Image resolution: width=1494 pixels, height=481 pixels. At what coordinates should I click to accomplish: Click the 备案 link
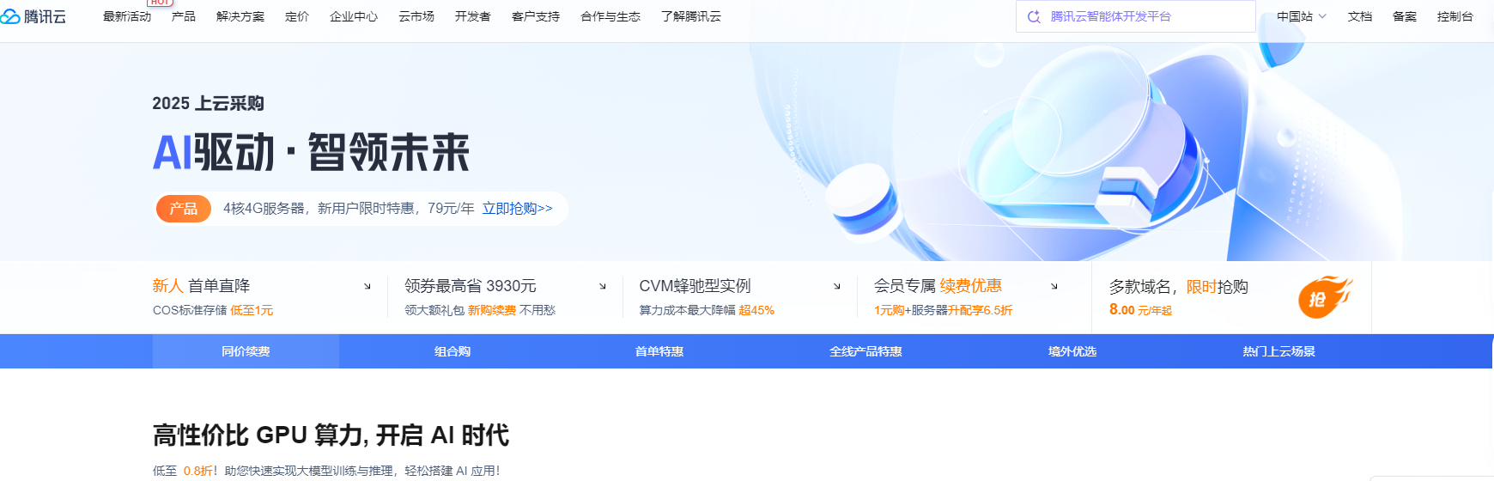point(1405,16)
